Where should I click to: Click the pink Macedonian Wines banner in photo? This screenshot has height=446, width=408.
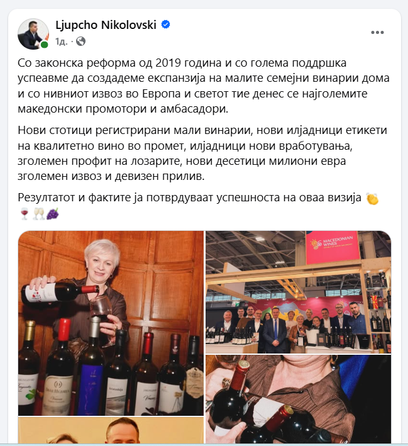(333, 246)
